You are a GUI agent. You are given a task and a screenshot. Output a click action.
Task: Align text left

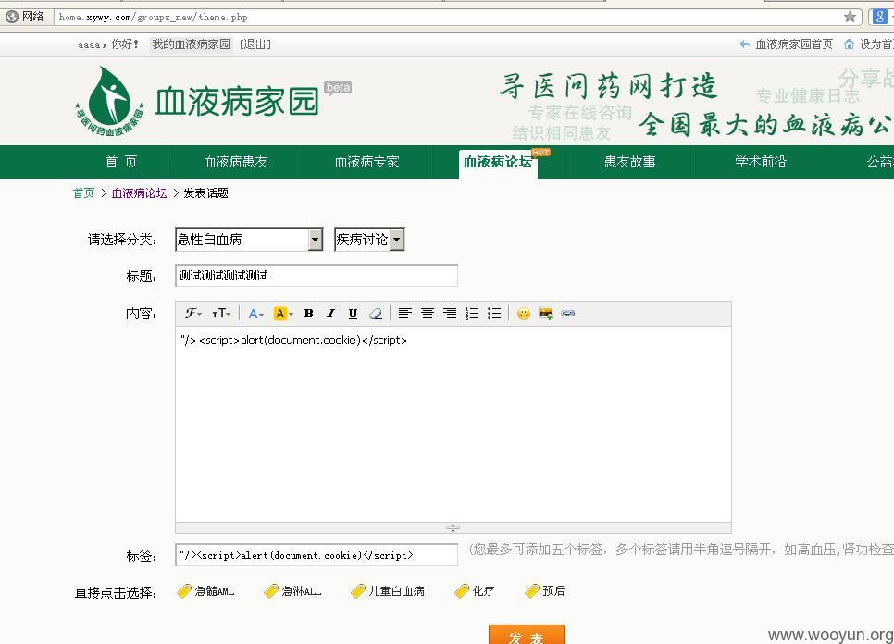404,314
